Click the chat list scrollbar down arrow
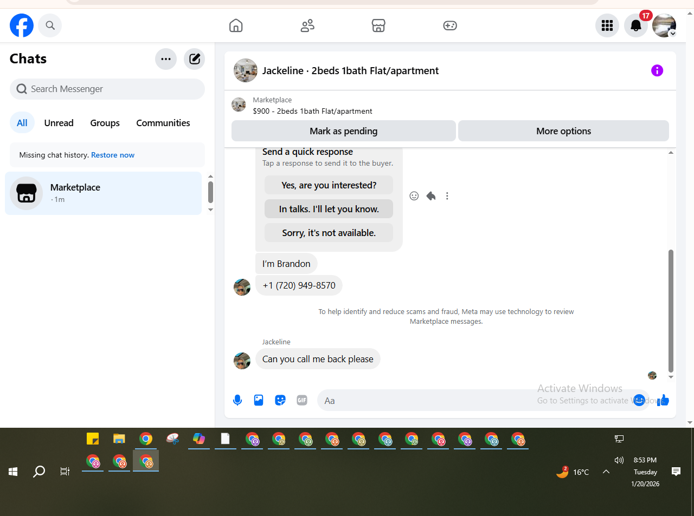694x516 pixels. coord(210,210)
